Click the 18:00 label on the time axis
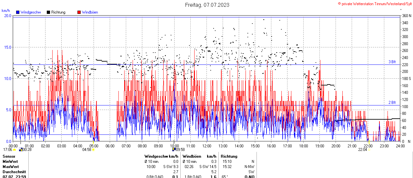The height and width of the screenshot is (178, 413). point(303,146)
